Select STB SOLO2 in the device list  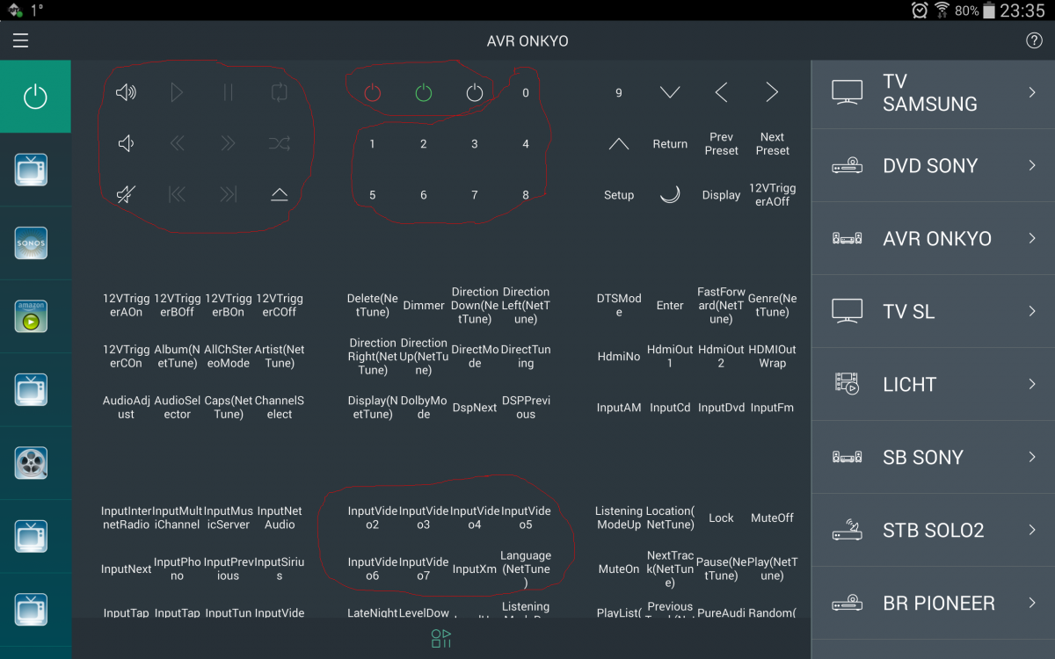point(932,531)
